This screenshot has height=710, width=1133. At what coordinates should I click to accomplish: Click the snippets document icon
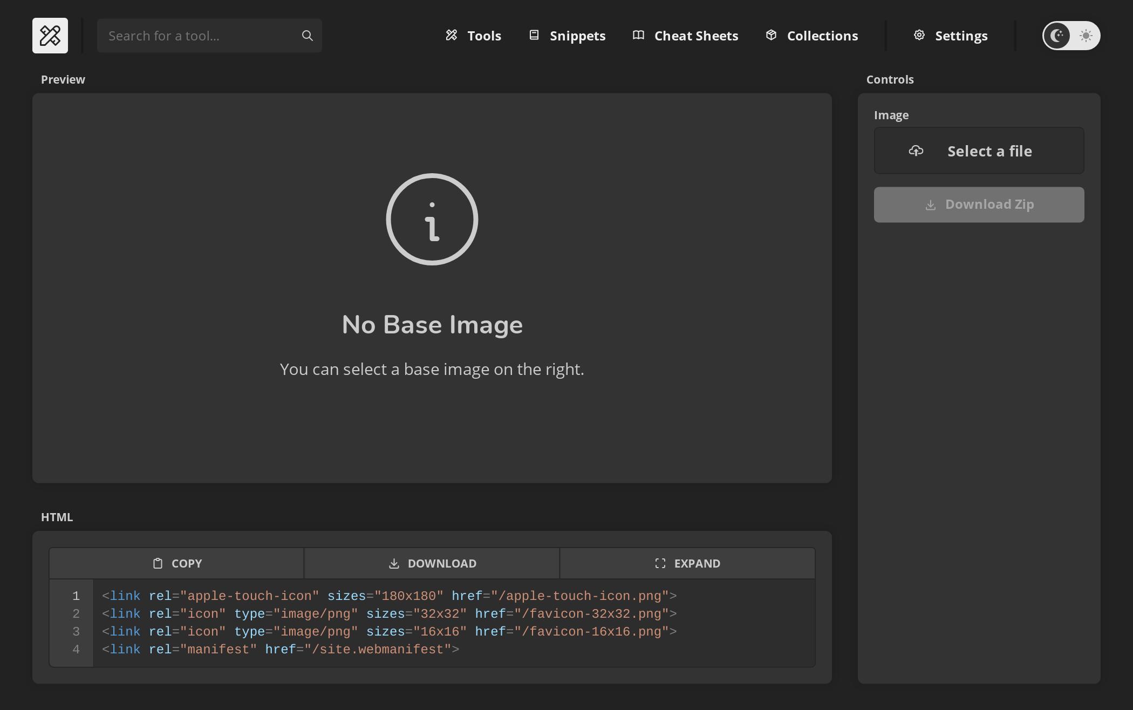point(534,35)
